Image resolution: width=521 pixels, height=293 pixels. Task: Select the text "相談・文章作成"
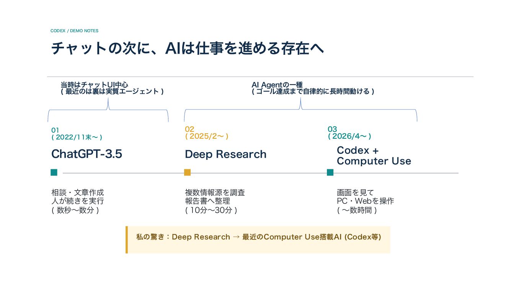point(78,192)
